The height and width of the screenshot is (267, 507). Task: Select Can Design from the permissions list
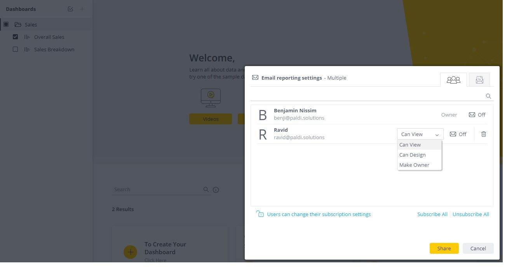pos(413,155)
